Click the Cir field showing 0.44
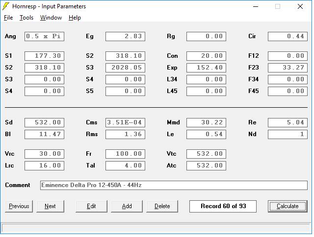This screenshot has width=314, height=237. (x=288, y=36)
